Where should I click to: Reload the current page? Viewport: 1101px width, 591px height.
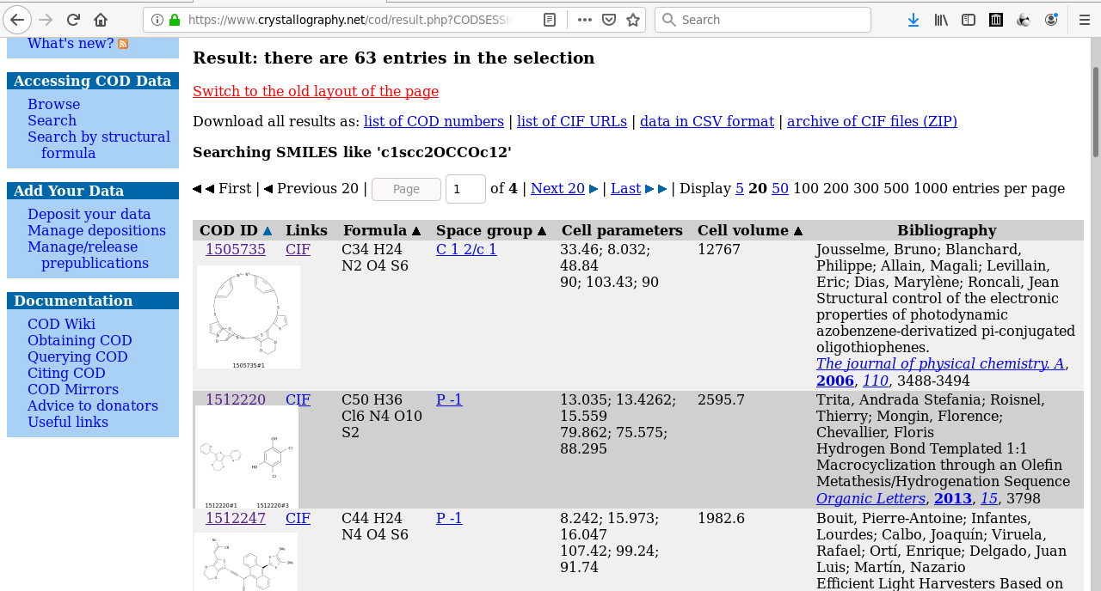click(x=73, y=20)
